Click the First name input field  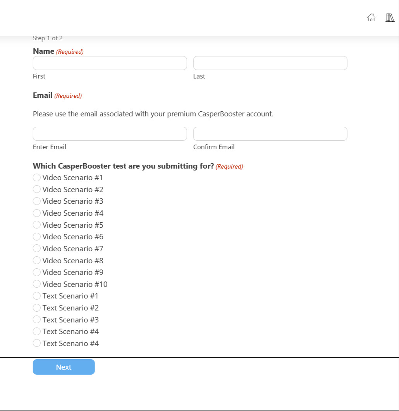click(110, 63)
